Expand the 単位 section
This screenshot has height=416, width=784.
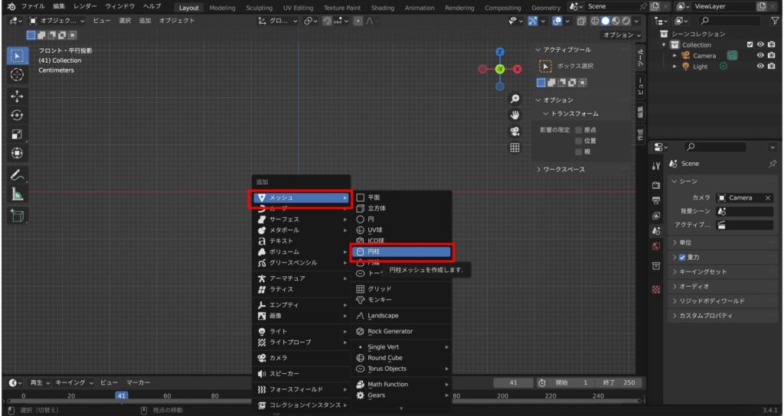click(687, 242)
